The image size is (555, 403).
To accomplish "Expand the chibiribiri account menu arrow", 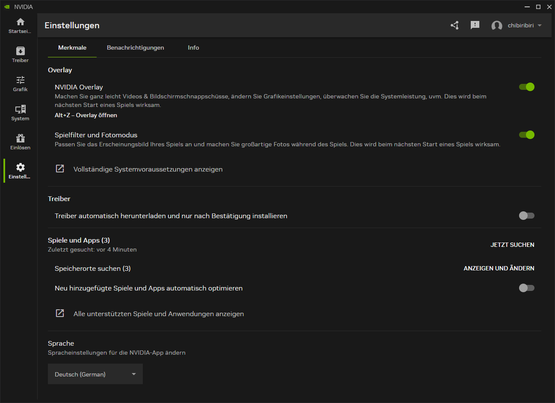I will point(540,26).
